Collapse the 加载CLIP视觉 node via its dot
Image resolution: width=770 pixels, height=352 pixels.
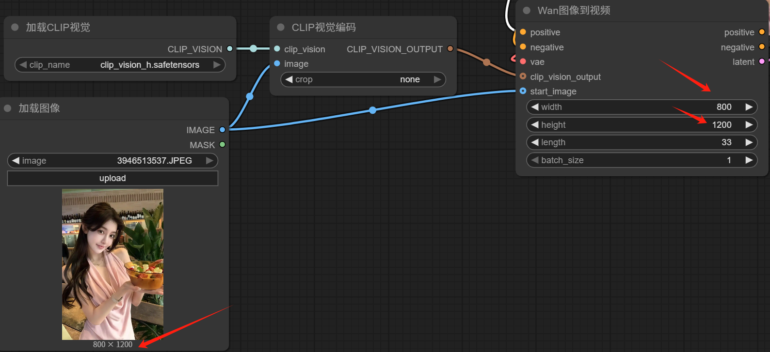(x=15, y=27)
